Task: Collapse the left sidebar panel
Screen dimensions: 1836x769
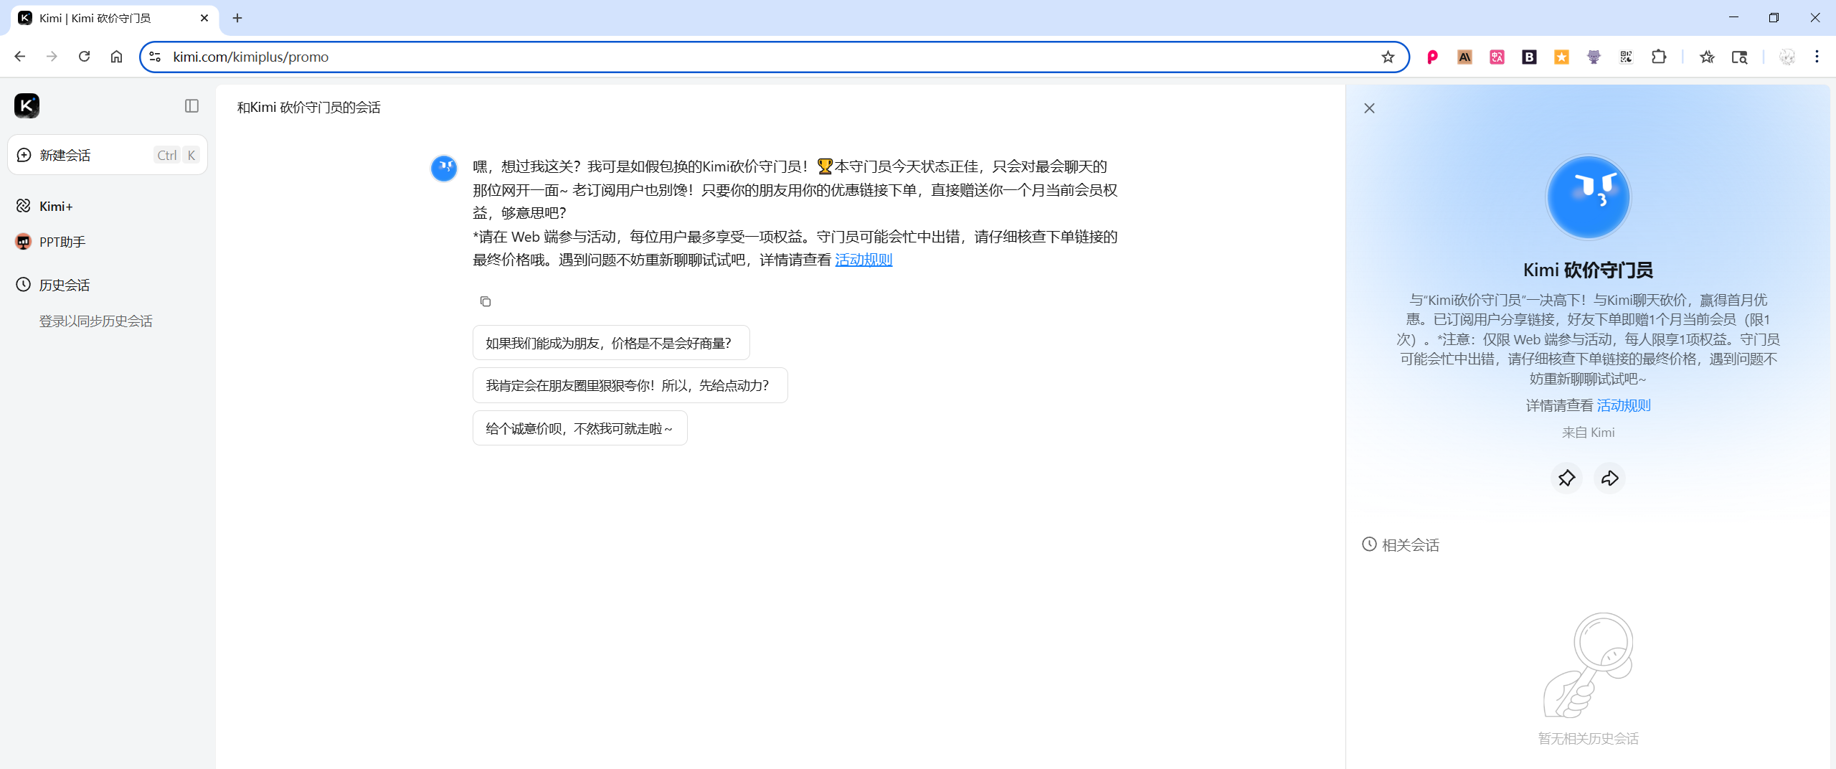Action: click(191, 106)
